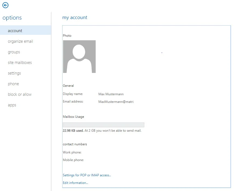Open the account options section
The width and height of the screenshot is (234, 191).
[26, 31]
